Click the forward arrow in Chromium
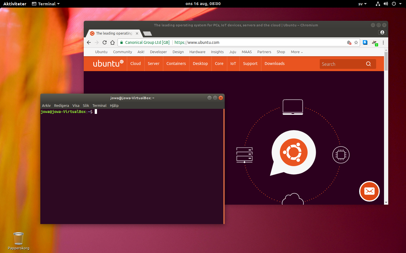 click(97, 42)
